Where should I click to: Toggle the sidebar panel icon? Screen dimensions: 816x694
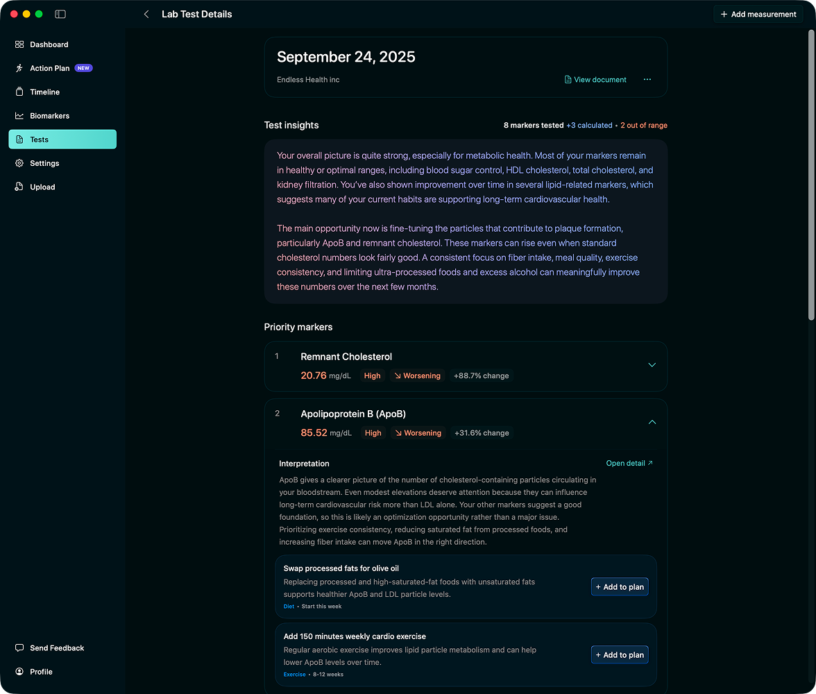click(x=60, y=14)
